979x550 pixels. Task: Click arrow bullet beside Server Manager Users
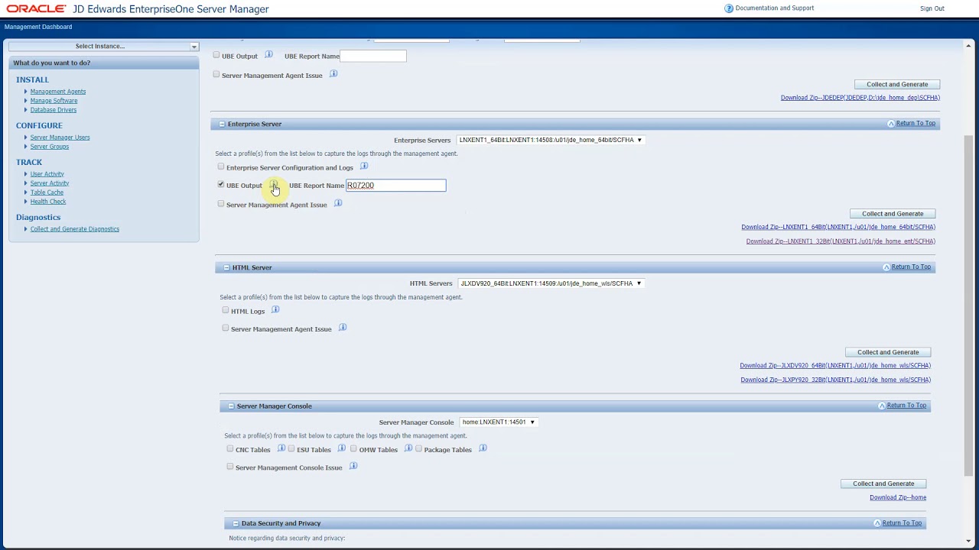pos(25,137)
